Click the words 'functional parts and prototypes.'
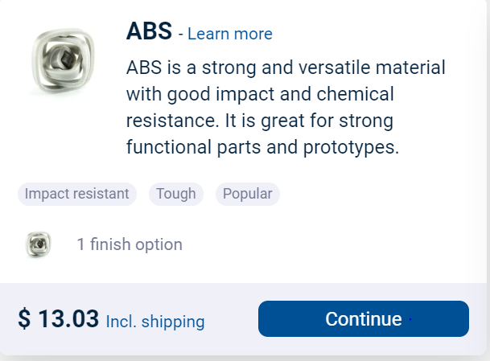 pos(262,147)
